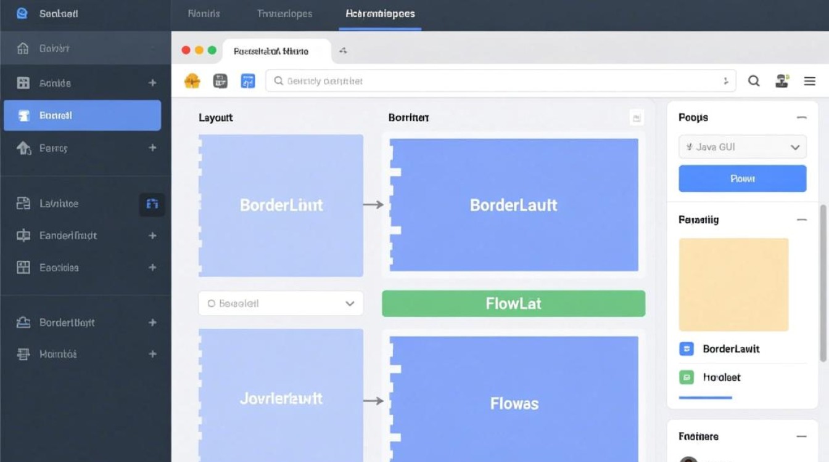Click the dark gray toolbar icon beside orange one
Screen dimensions: 829x462
pos(220,81)
